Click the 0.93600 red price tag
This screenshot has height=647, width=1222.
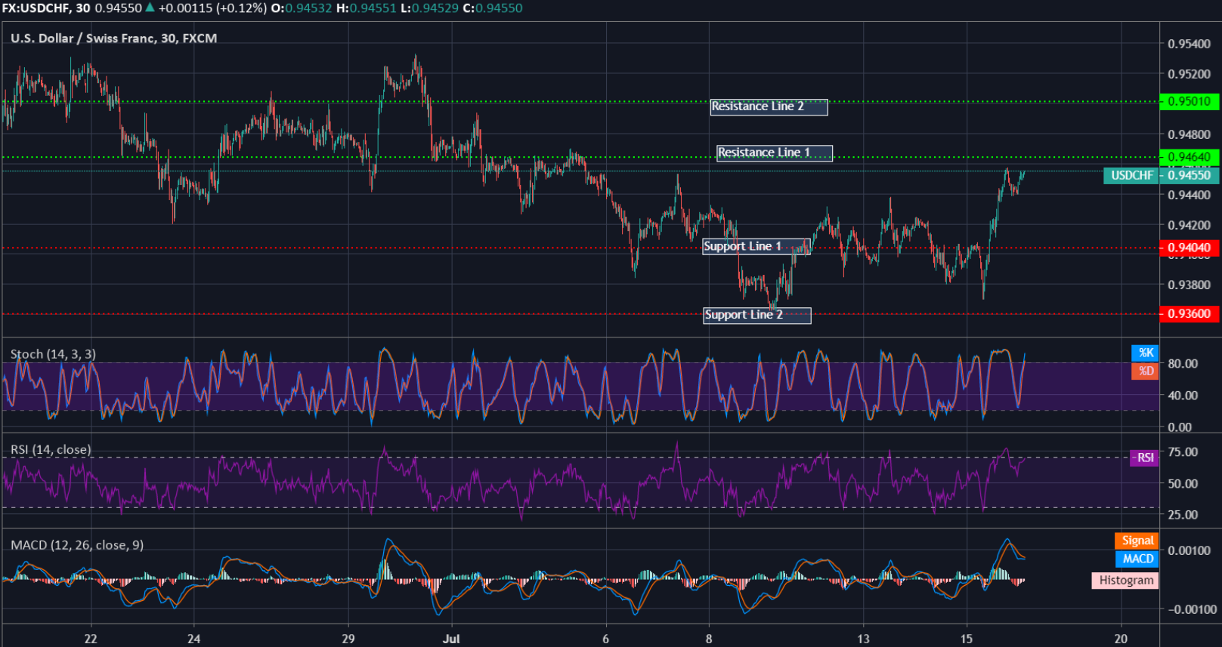point(1189,313)
